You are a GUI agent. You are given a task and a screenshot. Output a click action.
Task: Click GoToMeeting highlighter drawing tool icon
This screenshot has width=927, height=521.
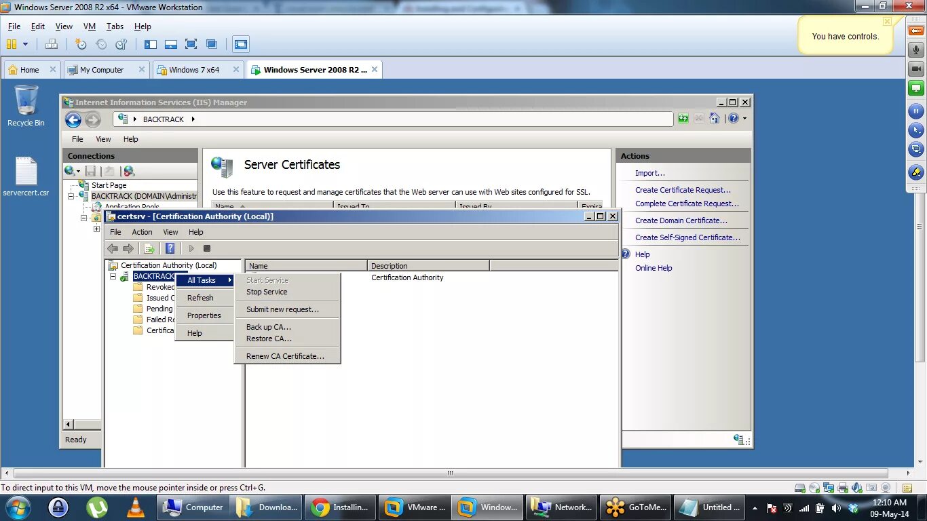(x=916, y=172)
